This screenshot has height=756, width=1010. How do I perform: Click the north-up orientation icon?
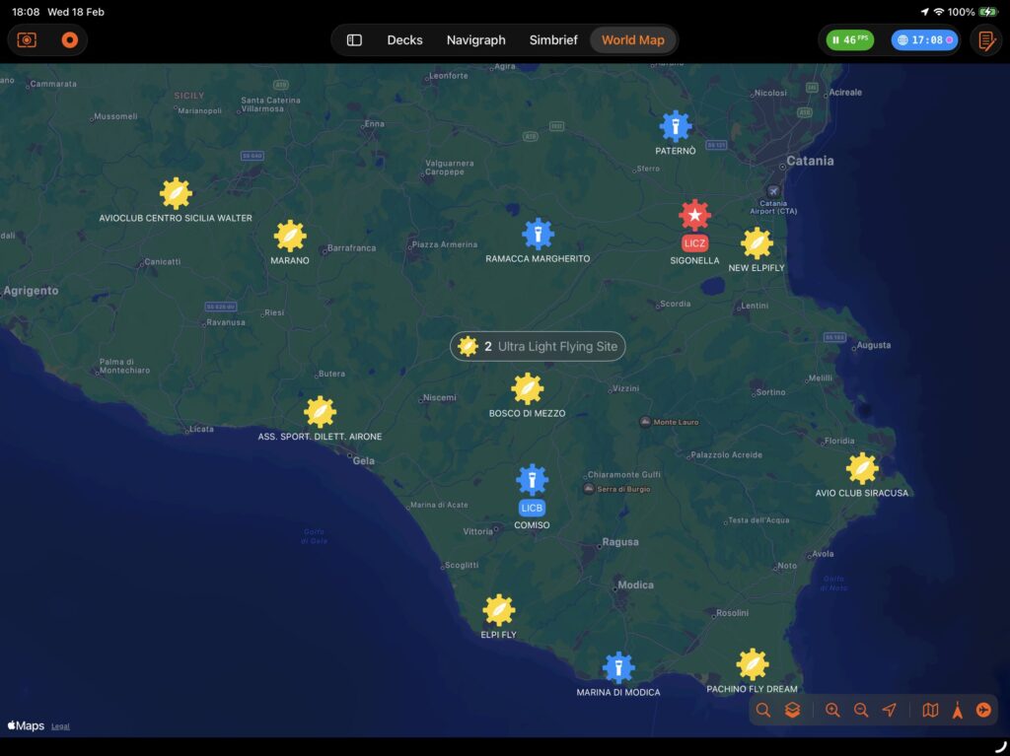[x=957, y=711]
